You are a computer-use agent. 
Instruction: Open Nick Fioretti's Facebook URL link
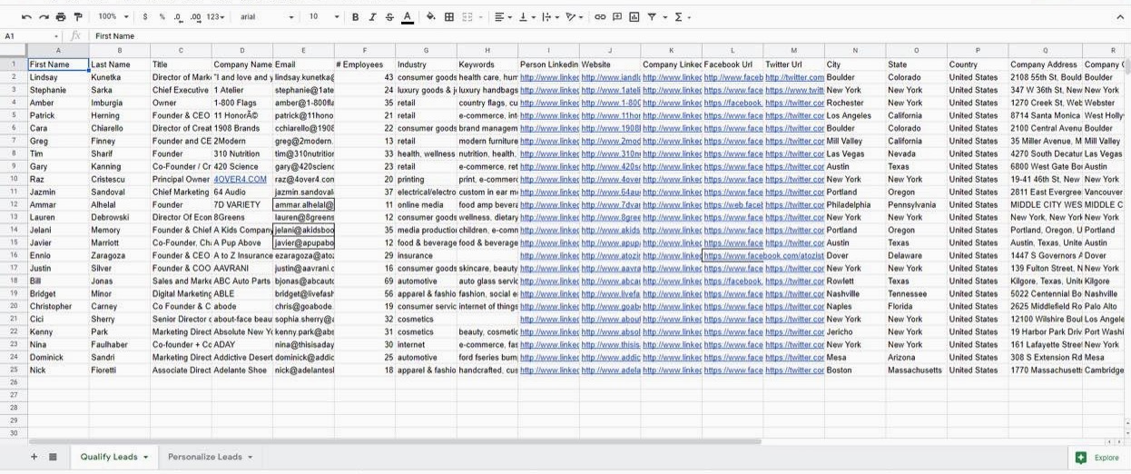tap(733, 370)
